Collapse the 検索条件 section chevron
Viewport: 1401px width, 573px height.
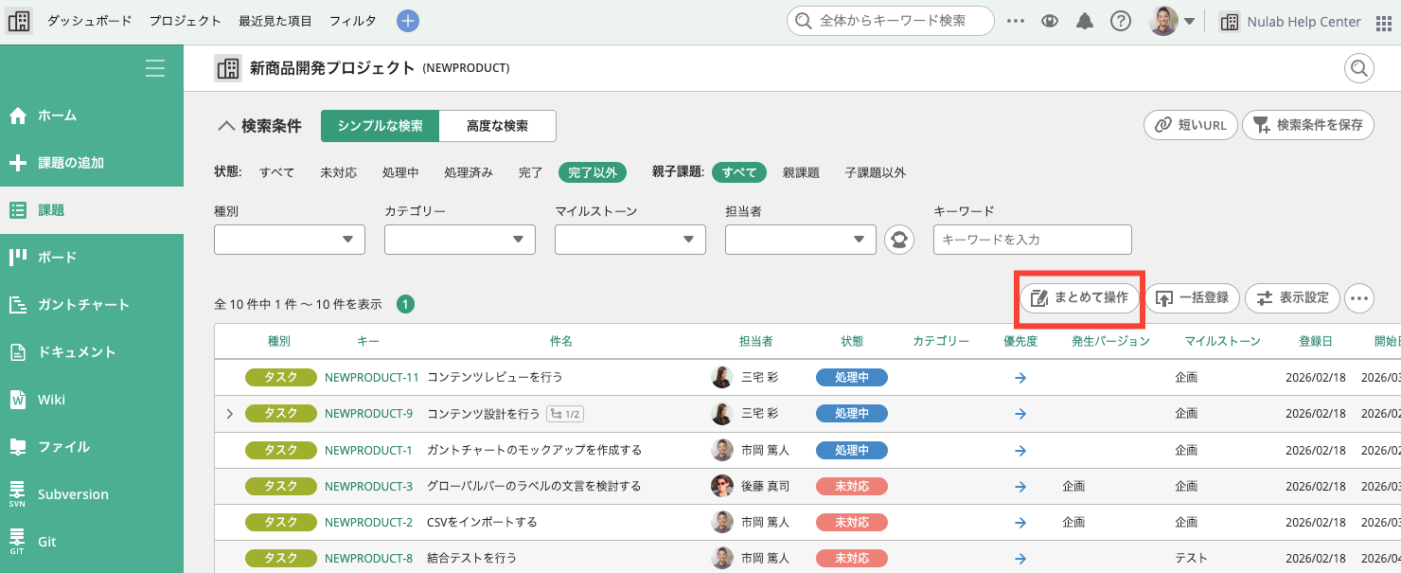point(225,125)
